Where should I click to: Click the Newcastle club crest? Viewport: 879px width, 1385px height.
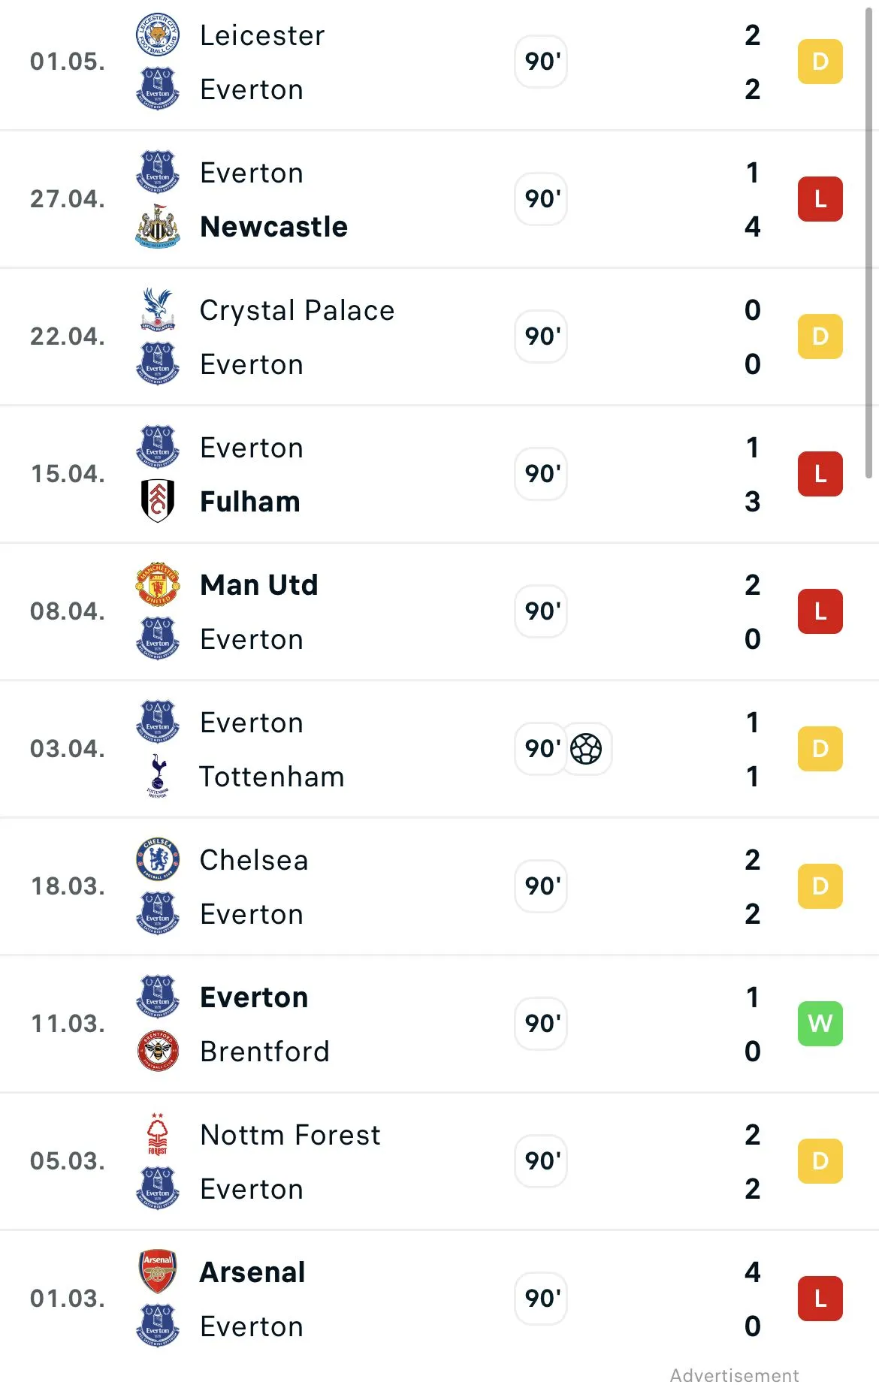[158, 226]
